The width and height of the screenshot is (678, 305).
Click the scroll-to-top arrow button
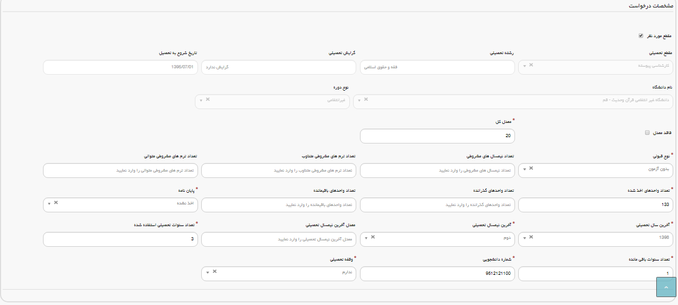coord(666,287)
